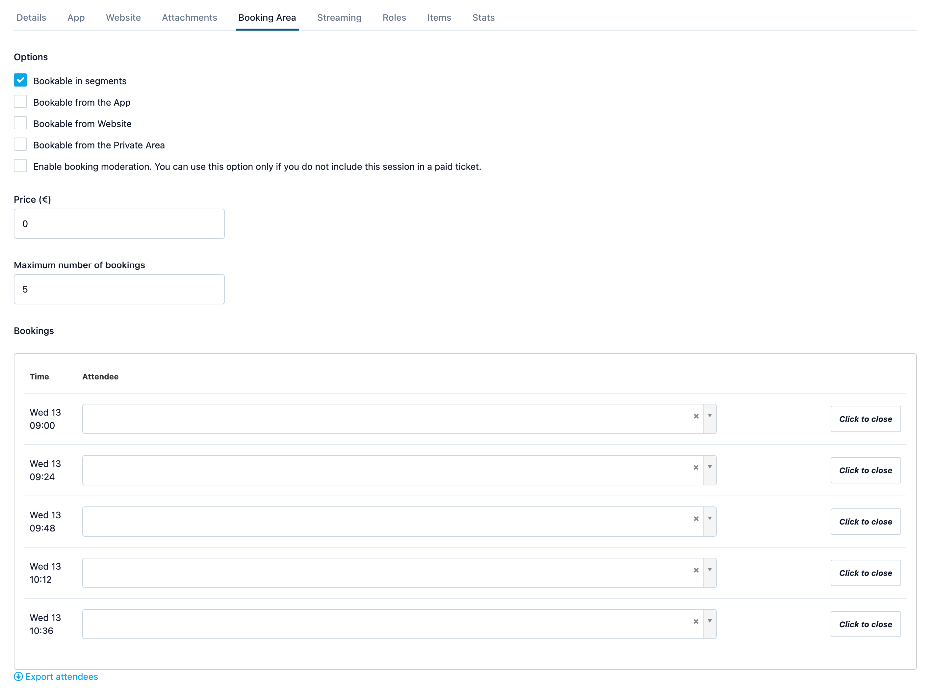
Task: Clear attendee for Wed 13 09:24 slot
Action: coord(695,467)
